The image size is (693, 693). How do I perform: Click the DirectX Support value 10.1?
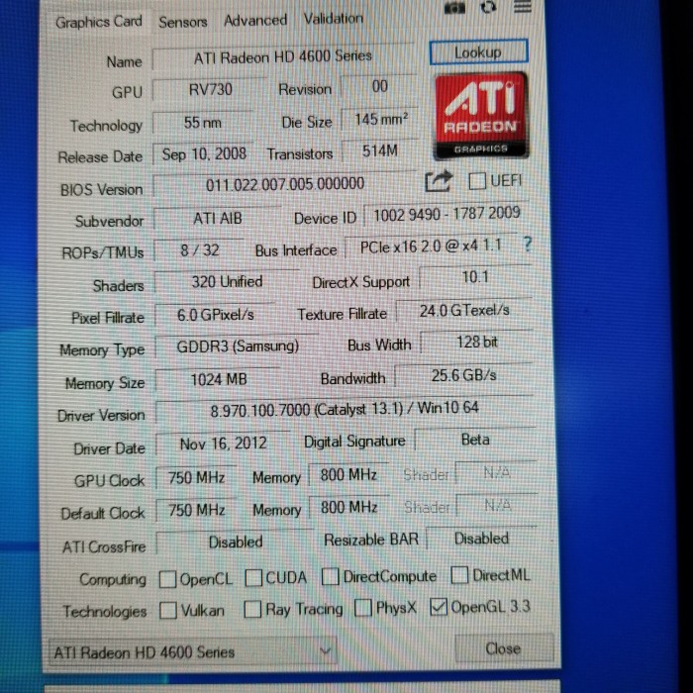[x=475, y=277]
